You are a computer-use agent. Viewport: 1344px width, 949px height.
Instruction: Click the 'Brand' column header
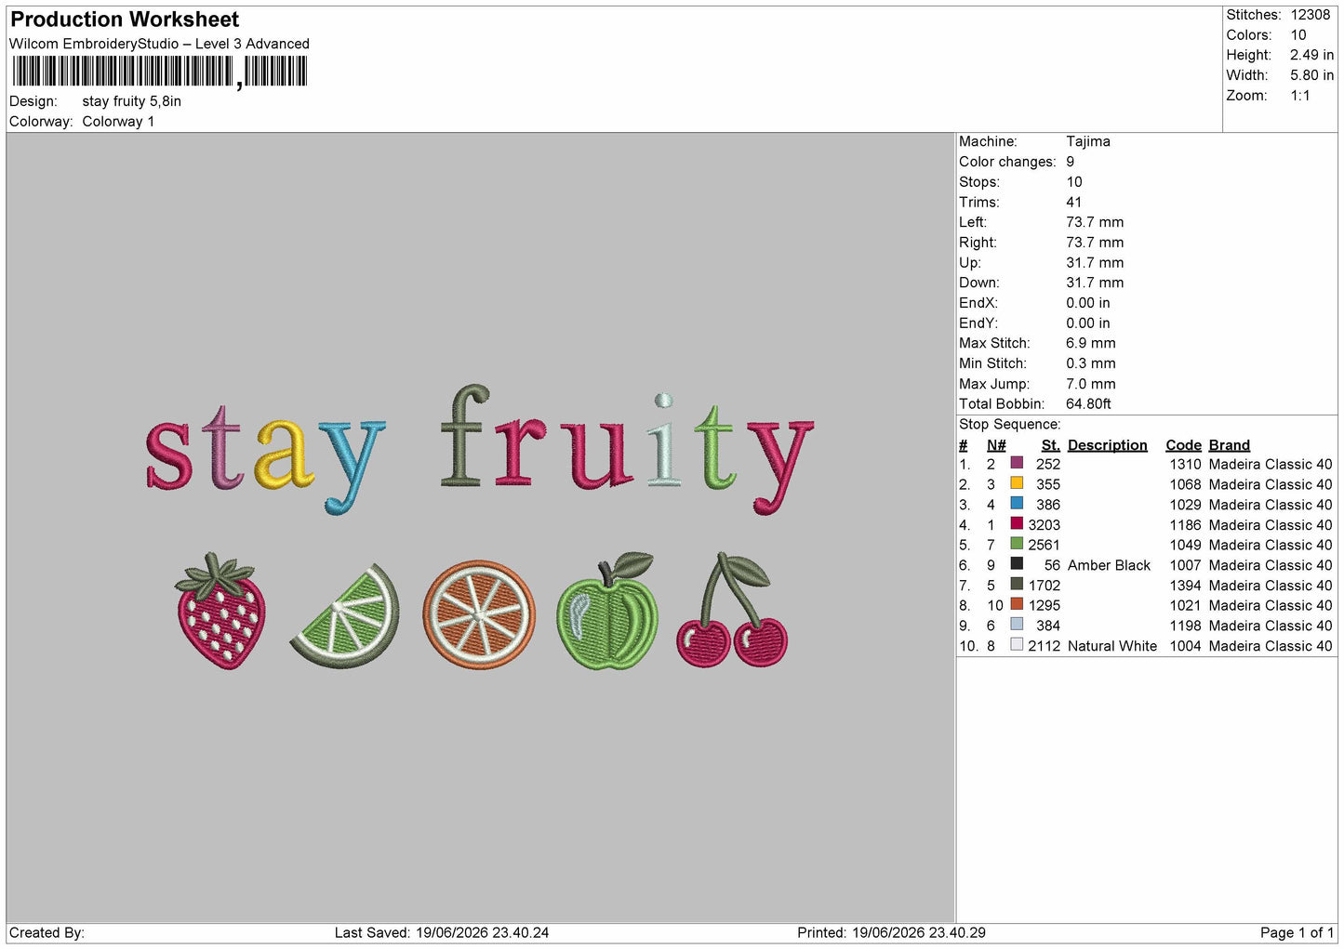coord(1230,445)
